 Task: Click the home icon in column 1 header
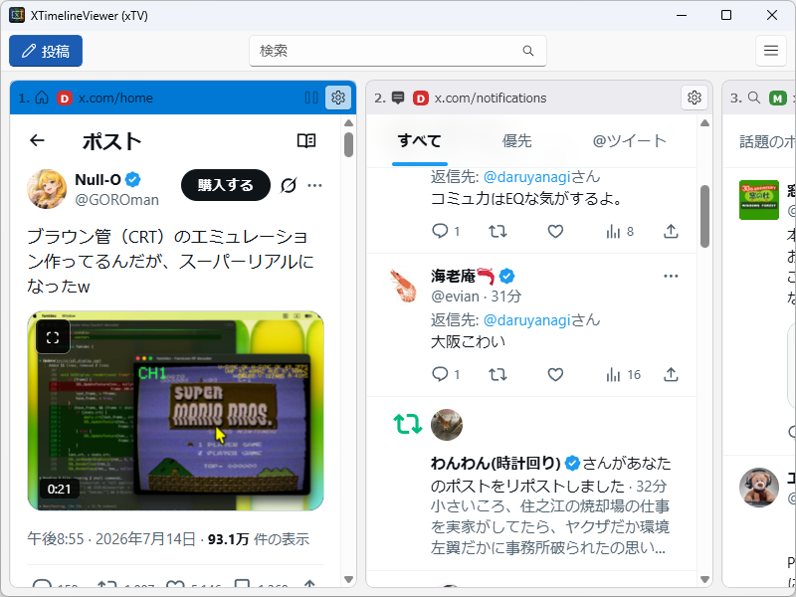pos(42,98)
